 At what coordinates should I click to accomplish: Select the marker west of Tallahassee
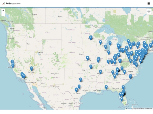coord(106,87)
